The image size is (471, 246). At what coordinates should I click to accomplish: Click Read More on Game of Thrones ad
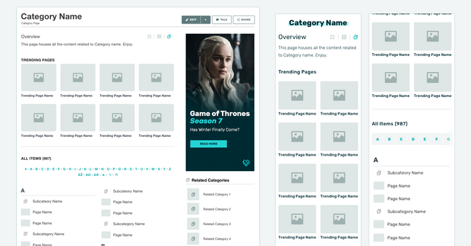point(209,144)
